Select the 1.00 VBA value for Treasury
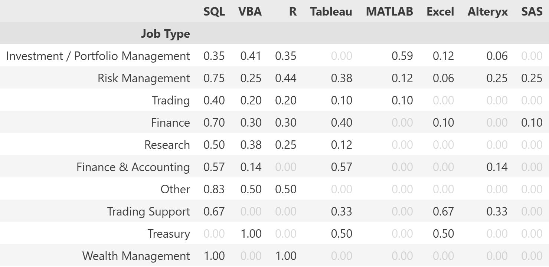The image size is (549, 267). coord(251,234)
